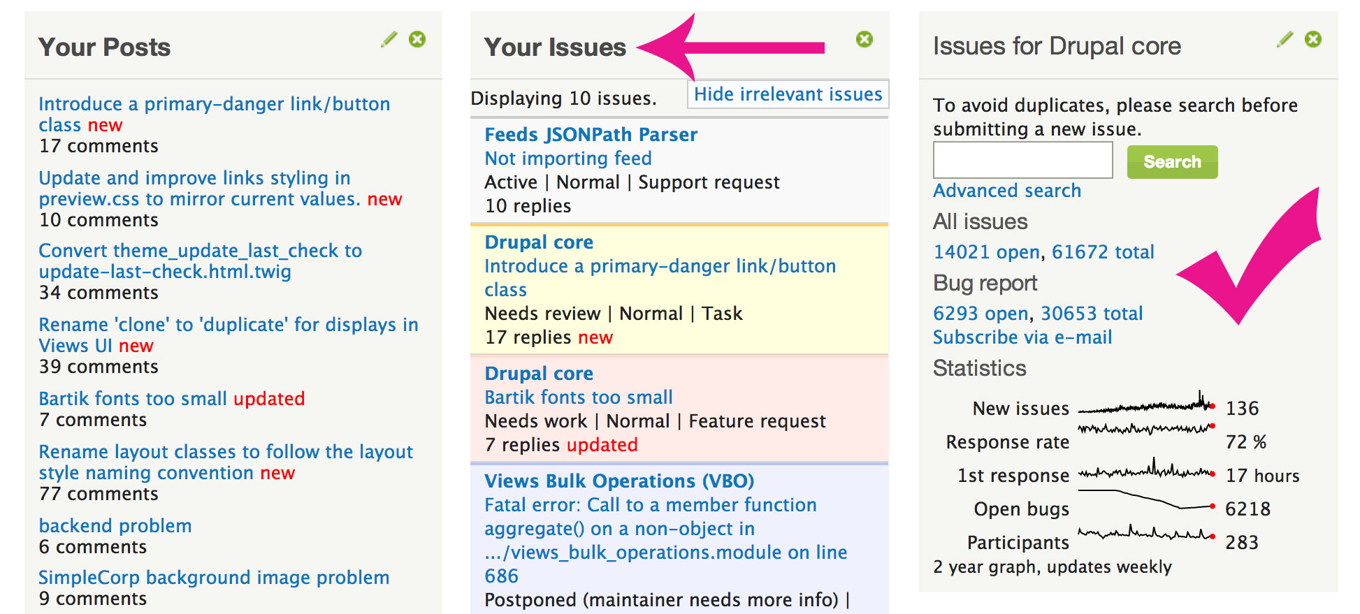Open primary-danger issue in Your Issues
1360x614 pixels.
coord(660,278)
